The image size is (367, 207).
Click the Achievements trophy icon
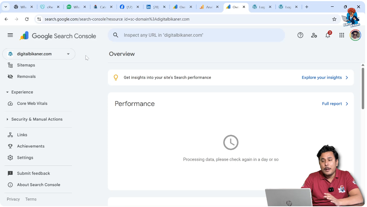coord(10,146)
